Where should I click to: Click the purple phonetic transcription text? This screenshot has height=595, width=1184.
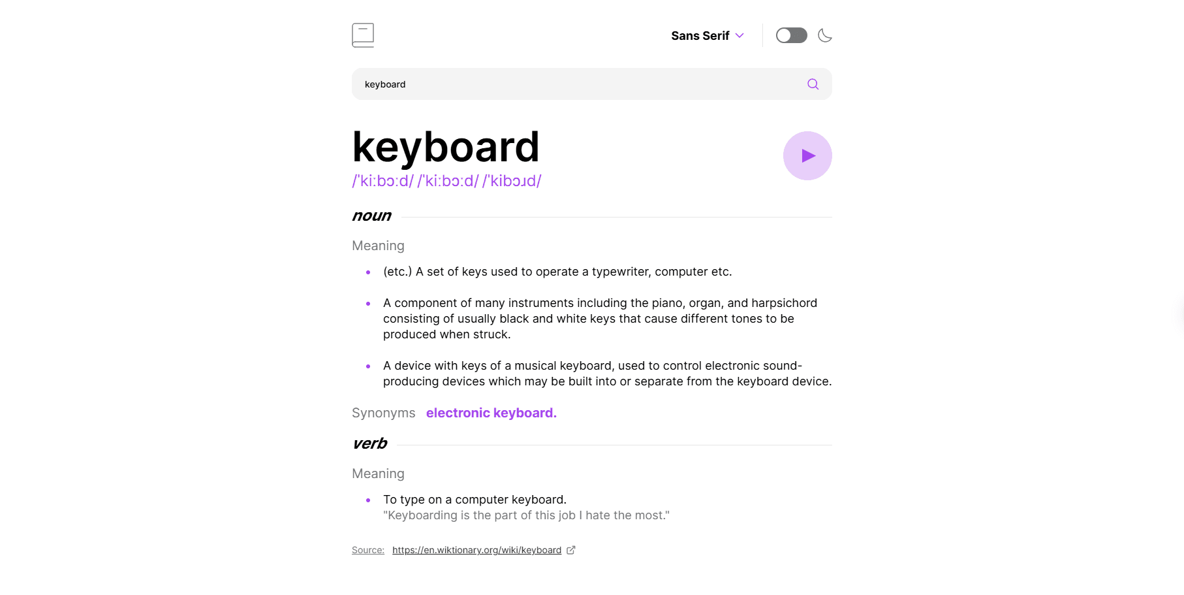[x=446, y=181]
